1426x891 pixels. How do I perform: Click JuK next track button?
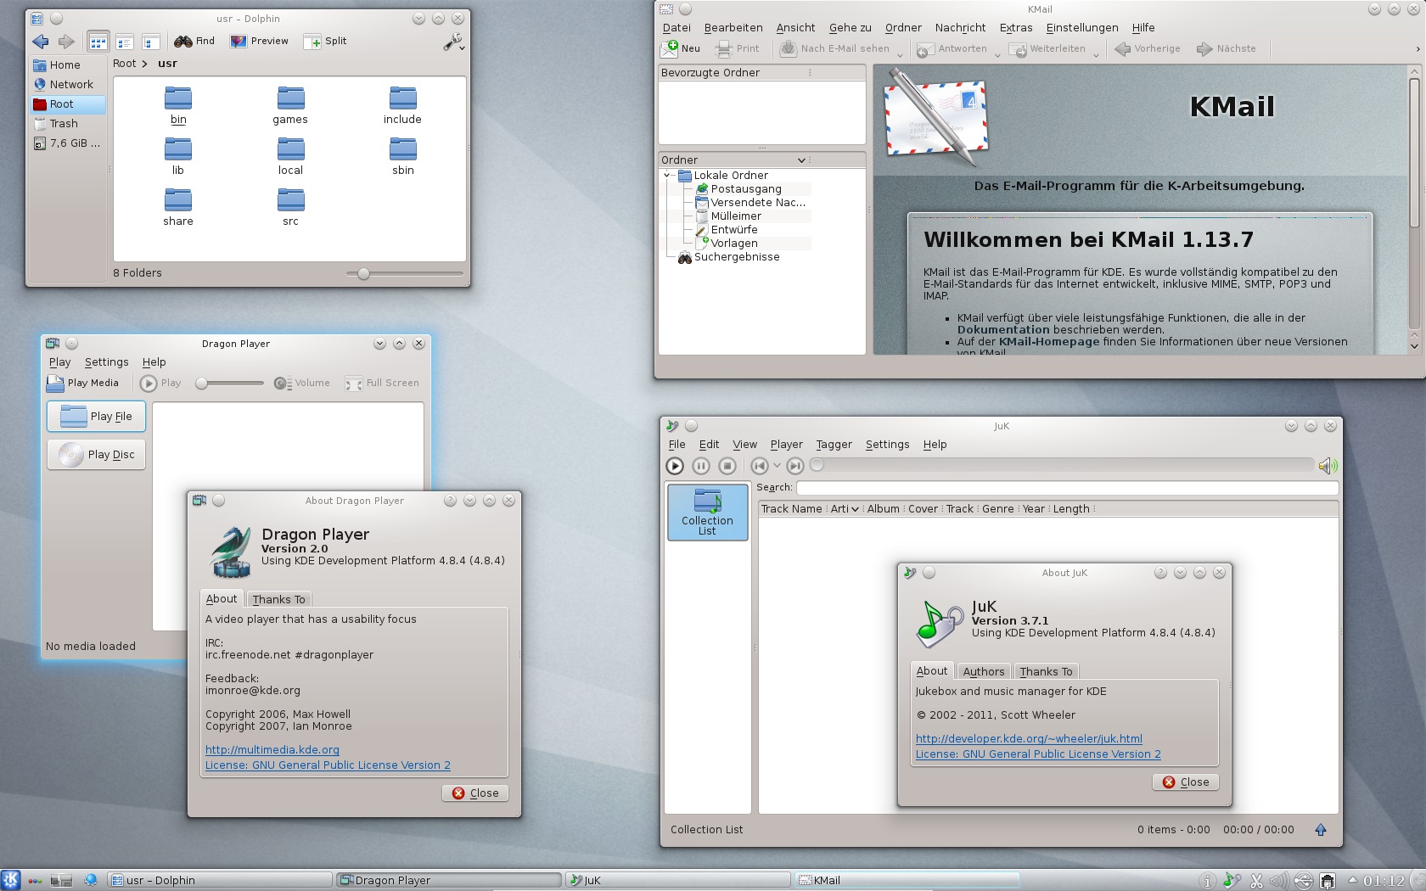[x=795, y=466]
